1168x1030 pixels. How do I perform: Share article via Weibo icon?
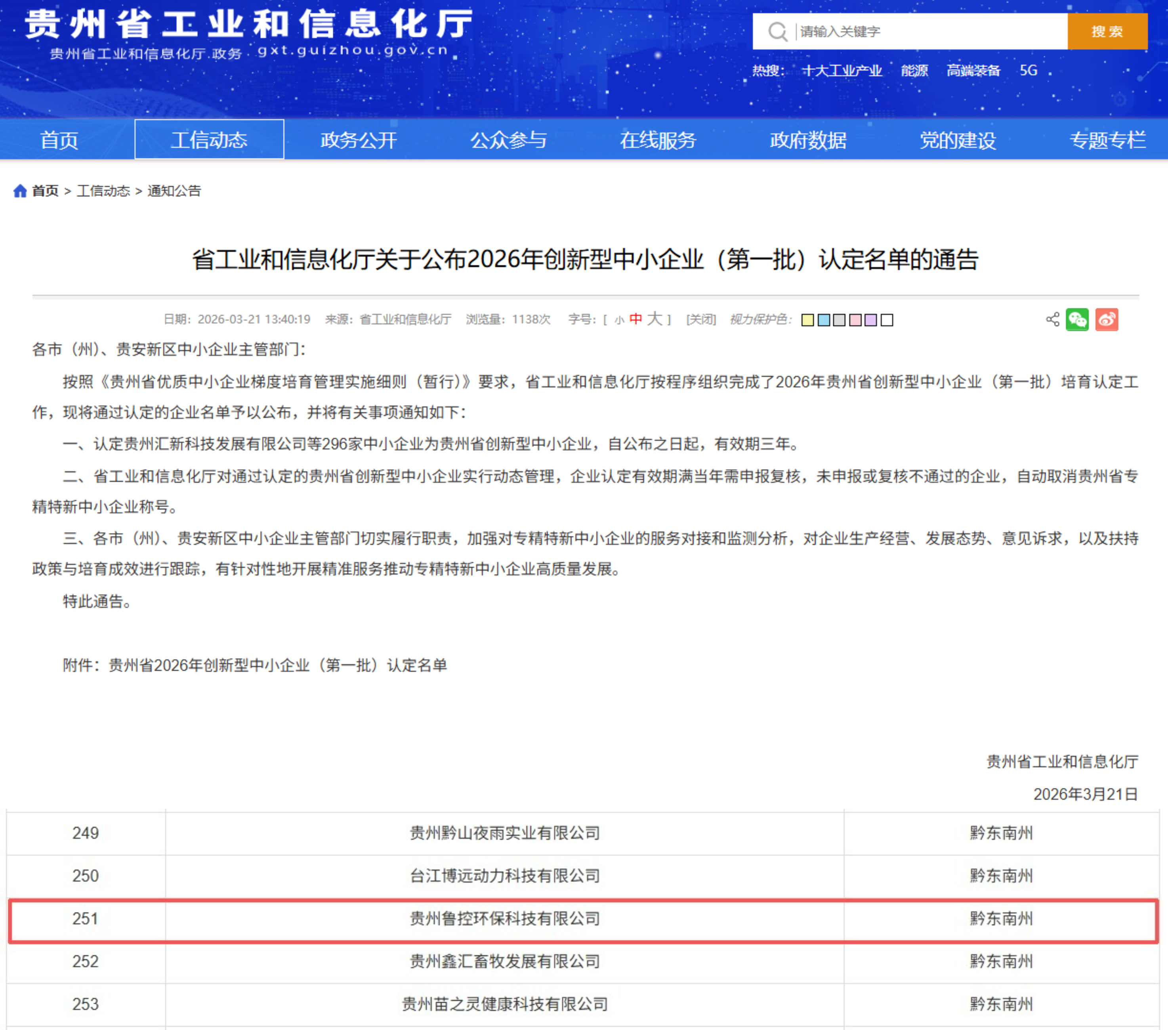(1106, 319)
